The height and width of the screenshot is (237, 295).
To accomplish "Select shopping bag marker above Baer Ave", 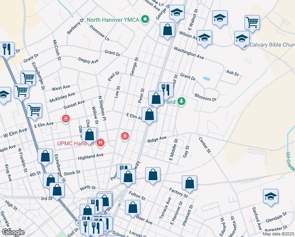I will [x=133, y=208].
